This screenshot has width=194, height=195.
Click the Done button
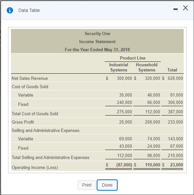(x=107, y=185)
